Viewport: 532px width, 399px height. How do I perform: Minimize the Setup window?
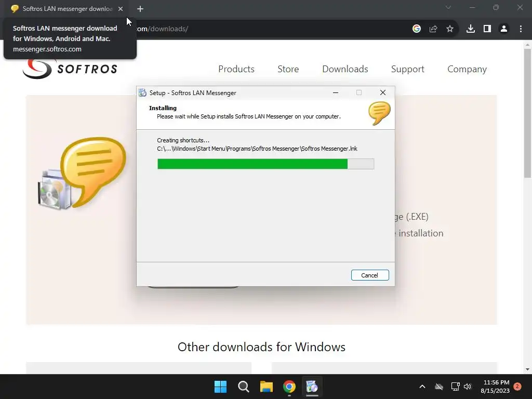(336, 92)
